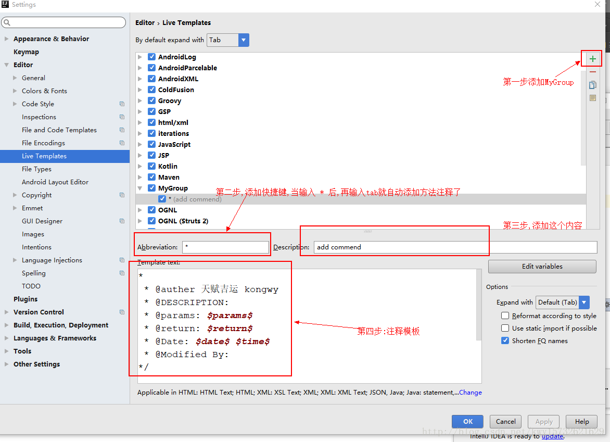Click into the Abbreviation text field
The width and height of the screenshot is (610, 442).
(225, 247)
